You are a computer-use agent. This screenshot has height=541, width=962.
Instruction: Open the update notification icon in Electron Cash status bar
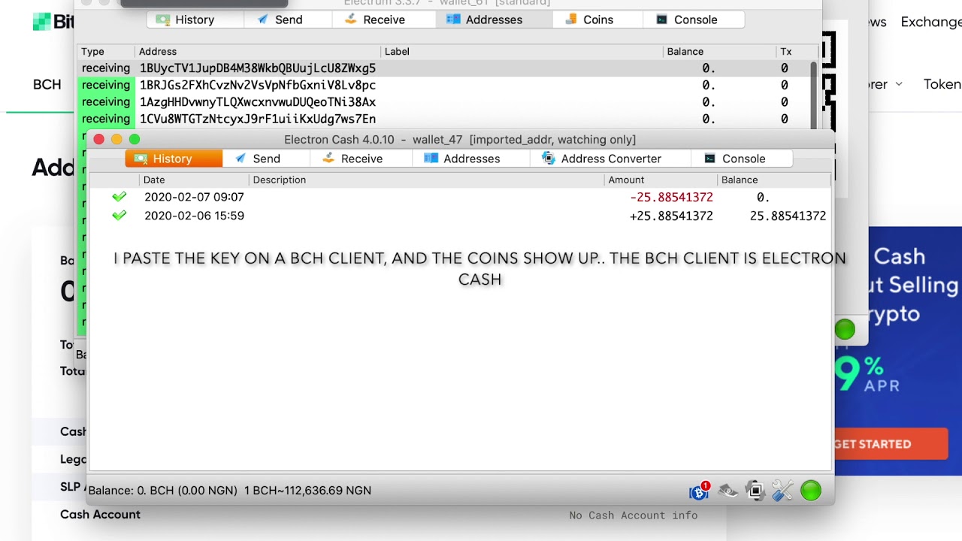pyautogui.click(x=699, y=491)
